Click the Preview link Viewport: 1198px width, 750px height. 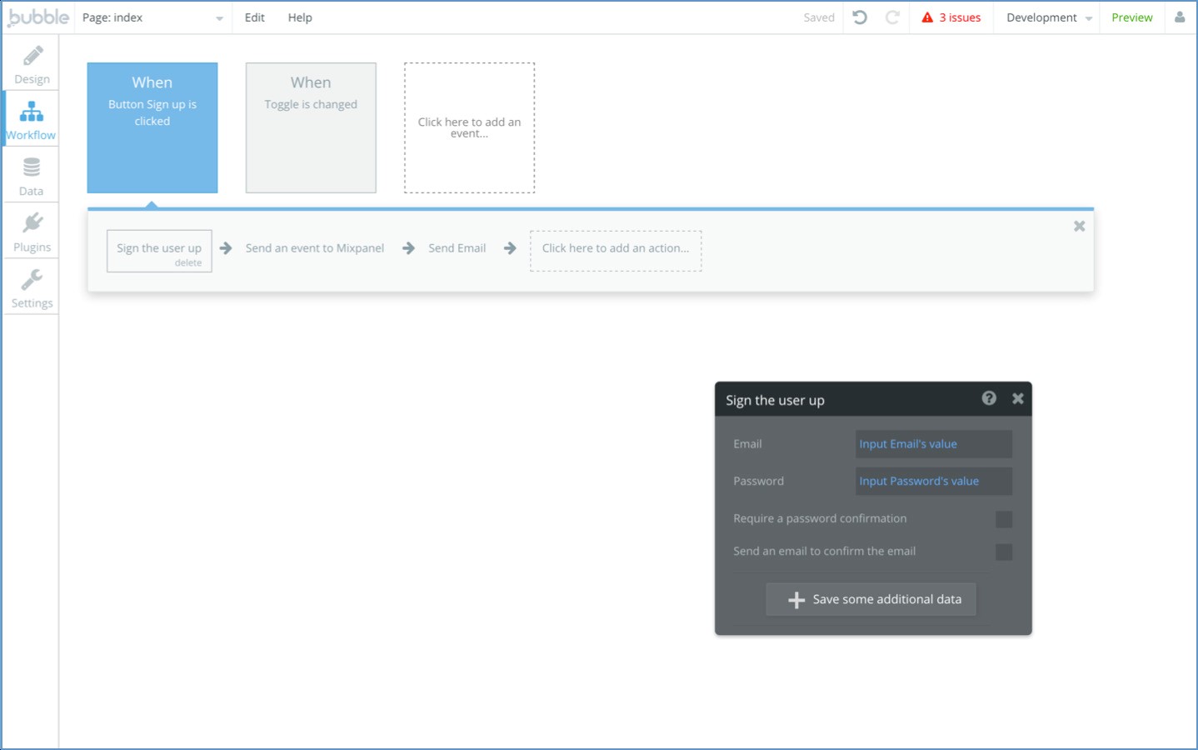tap(1131, 17)
